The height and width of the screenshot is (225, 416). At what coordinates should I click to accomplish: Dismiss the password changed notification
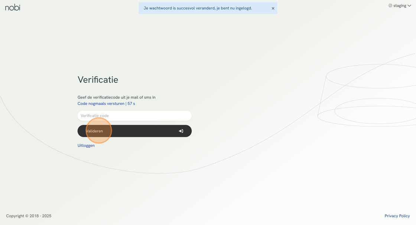pyautogui.click(x=273, y=8)
